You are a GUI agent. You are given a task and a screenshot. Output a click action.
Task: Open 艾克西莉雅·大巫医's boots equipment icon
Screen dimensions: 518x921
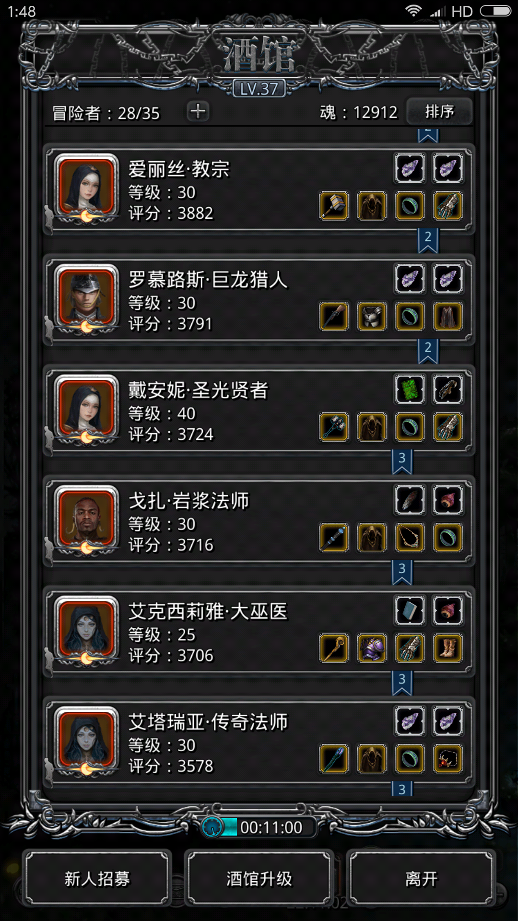coord(448,648)
